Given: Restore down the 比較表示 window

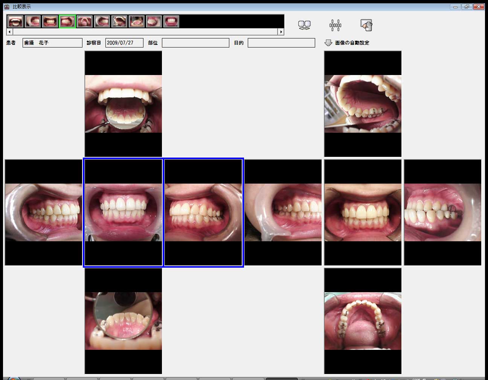Looking at the screenshot, I should point(467,6).
